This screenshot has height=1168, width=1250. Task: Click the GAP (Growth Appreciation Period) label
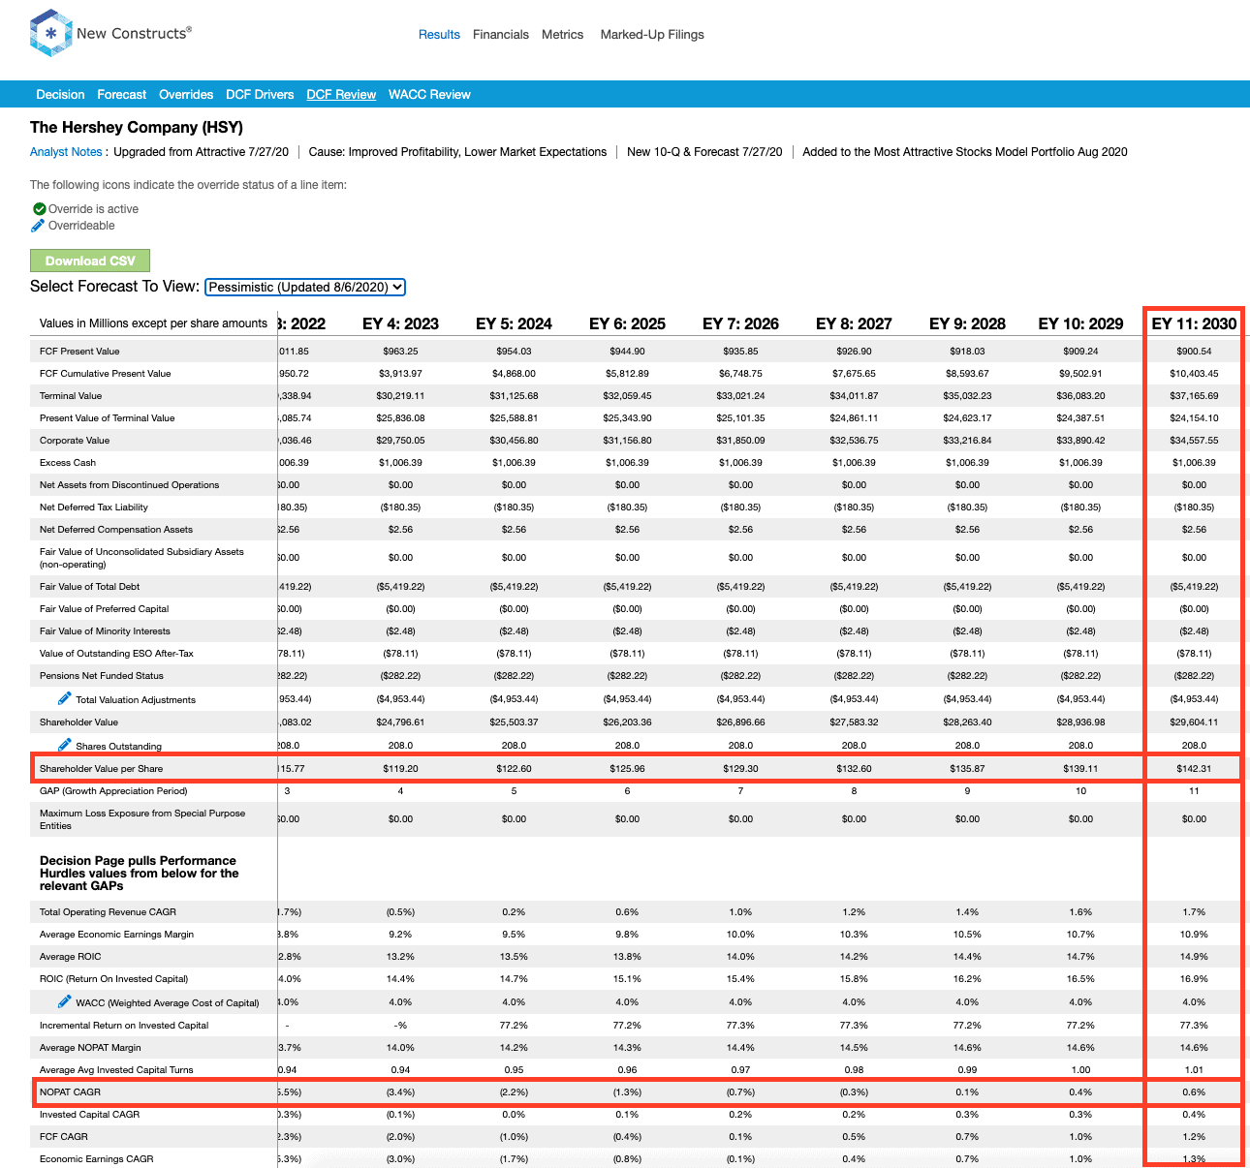coord(113,790)
